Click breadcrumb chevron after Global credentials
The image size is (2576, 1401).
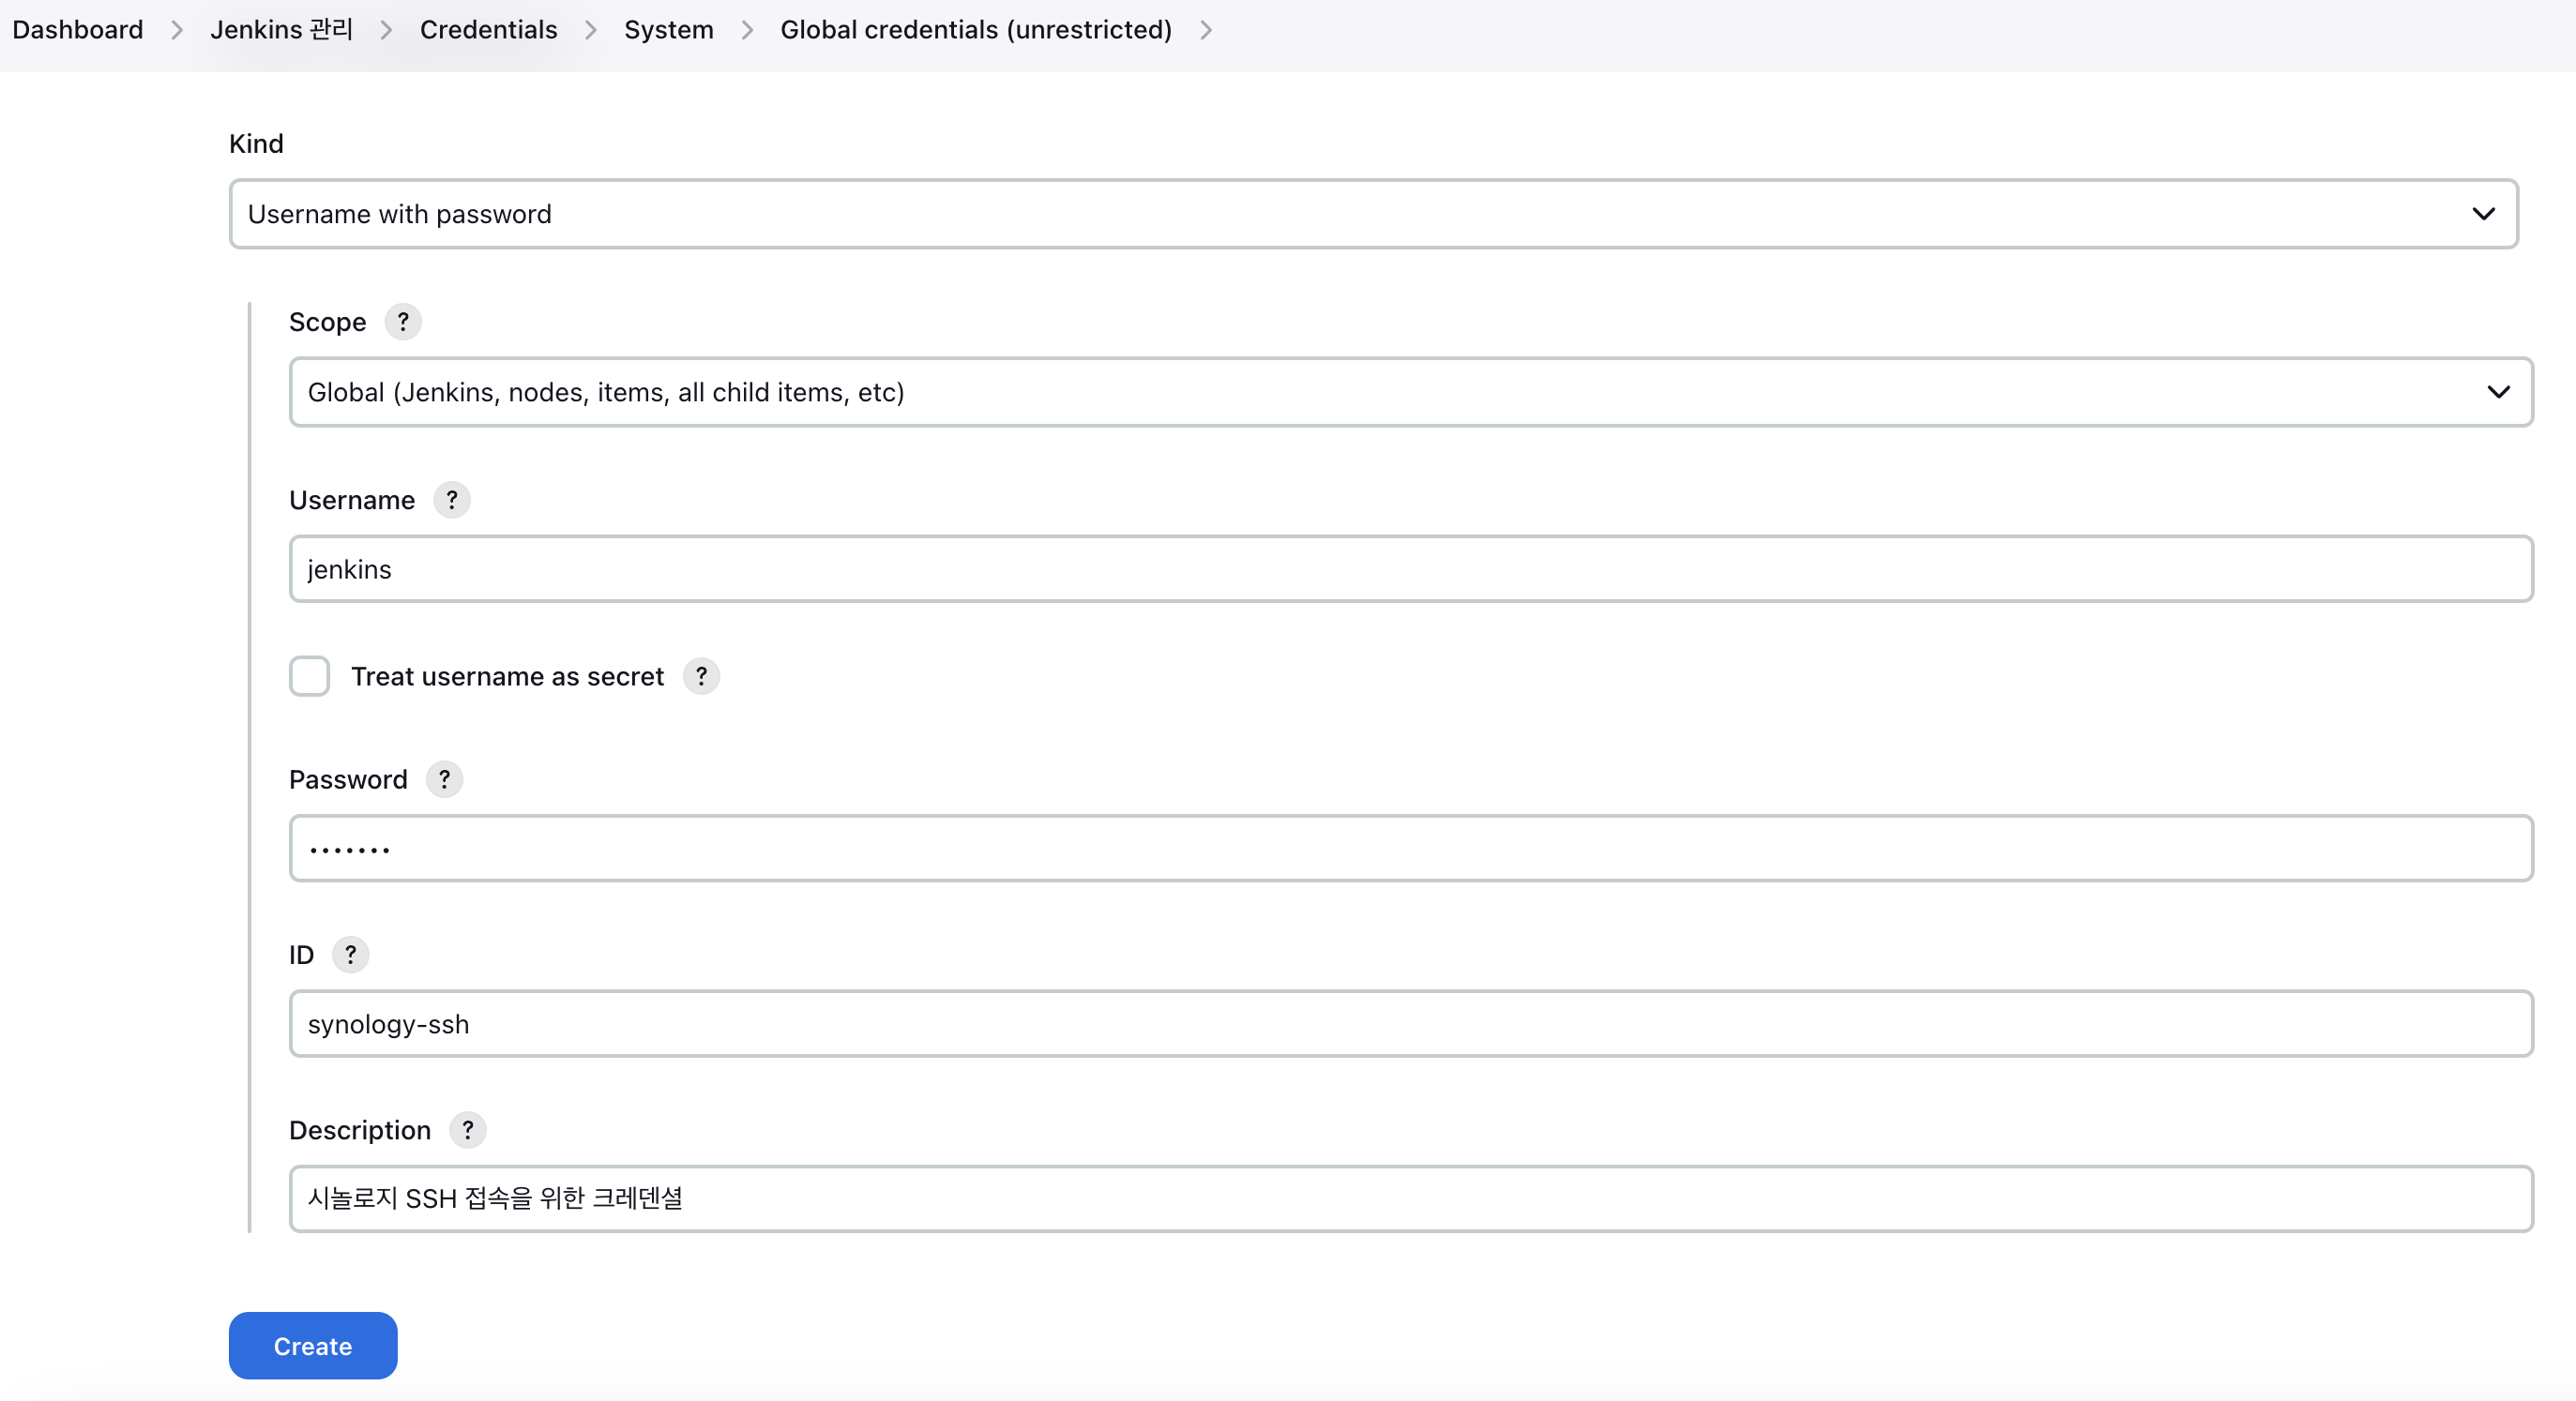pos(1206,30)
